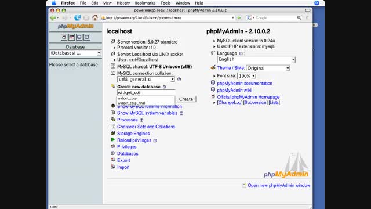
Task: Open the SQL query window icon in sidebar
Action: pos(72,37)
